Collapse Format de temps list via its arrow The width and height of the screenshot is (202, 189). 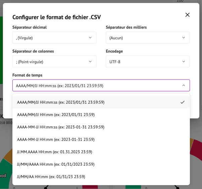coord(184,85)
